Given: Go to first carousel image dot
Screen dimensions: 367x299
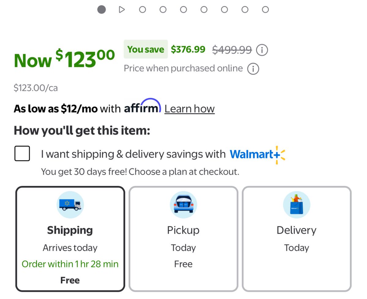Looking at the screenshot, I should coord(102,10).
